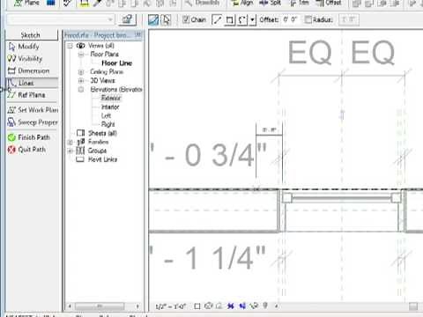Click the left EQ dimension label

[310, 53]
